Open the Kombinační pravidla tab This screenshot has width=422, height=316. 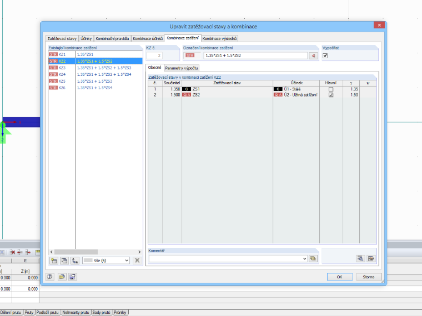pyautogui.click(x=112, y=38)
